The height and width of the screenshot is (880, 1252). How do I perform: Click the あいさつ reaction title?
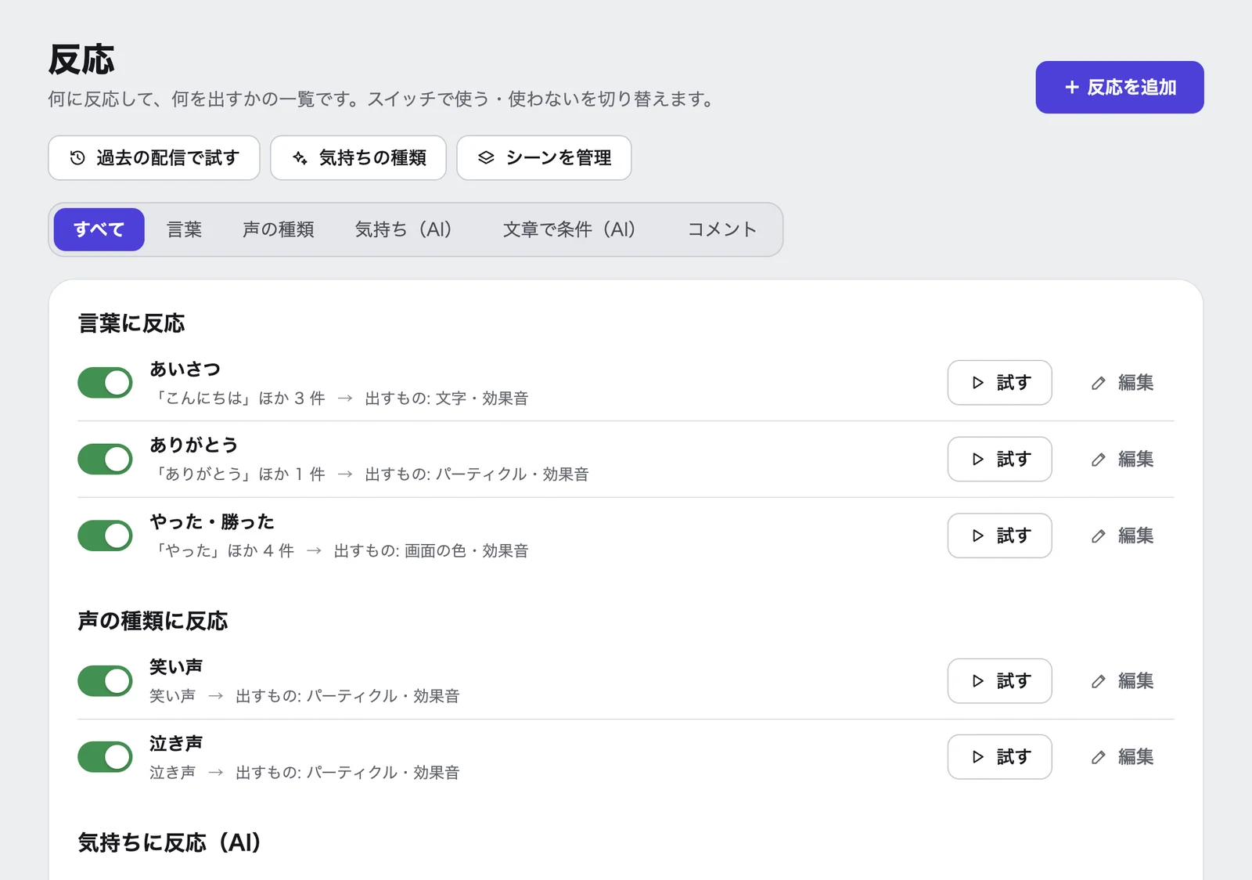[x=185, y=369]
